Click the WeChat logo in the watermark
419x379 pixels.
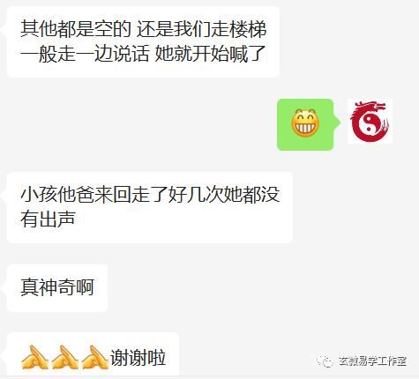[x=325, y=360]
